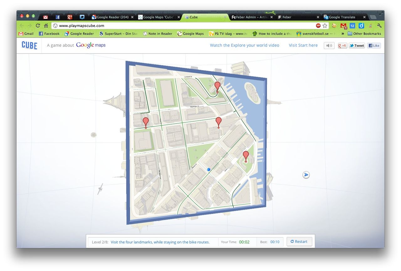Viewport: 401px width, 271px height.
Task: Click the bike routes level instruction text
Action: coord(160,242)
